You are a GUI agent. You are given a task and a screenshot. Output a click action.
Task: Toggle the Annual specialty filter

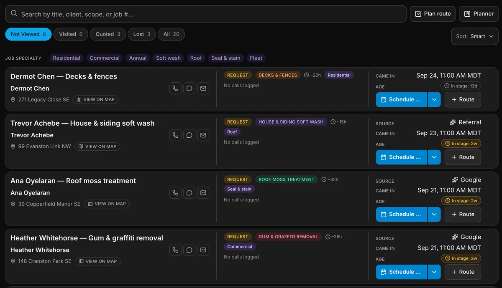(138, 58)
